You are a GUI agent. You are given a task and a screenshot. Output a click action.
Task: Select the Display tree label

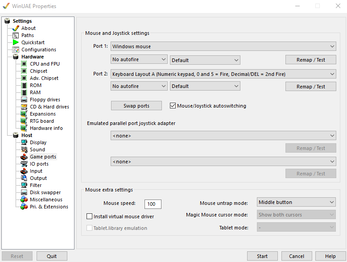pos(38,142)
